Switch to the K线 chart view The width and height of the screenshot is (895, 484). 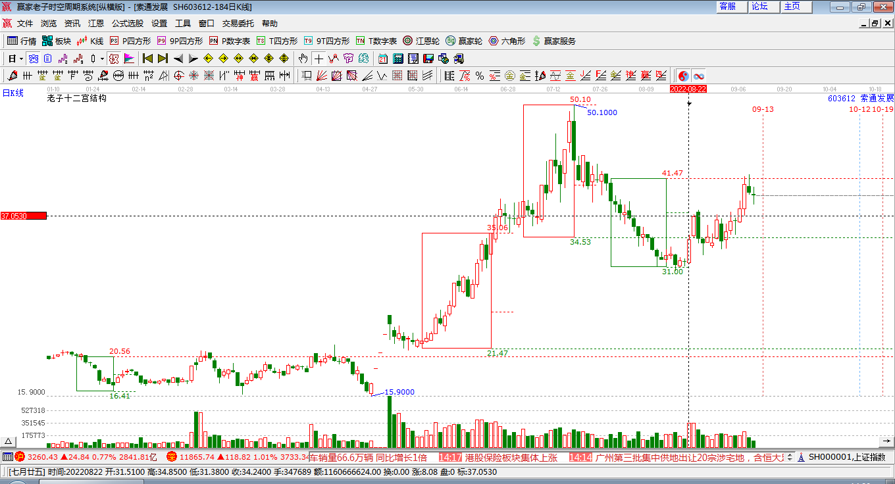[x=90, y=41]
